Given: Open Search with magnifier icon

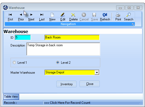Looking at the screenshot, I should coord(129,17).
